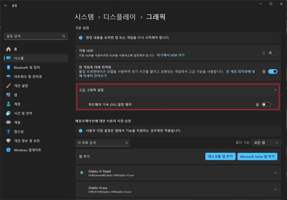The width and height of the screenshot is (287, 200).
Task: Click the search magnifier in 설정 검색 box
Action: (64, 36)
